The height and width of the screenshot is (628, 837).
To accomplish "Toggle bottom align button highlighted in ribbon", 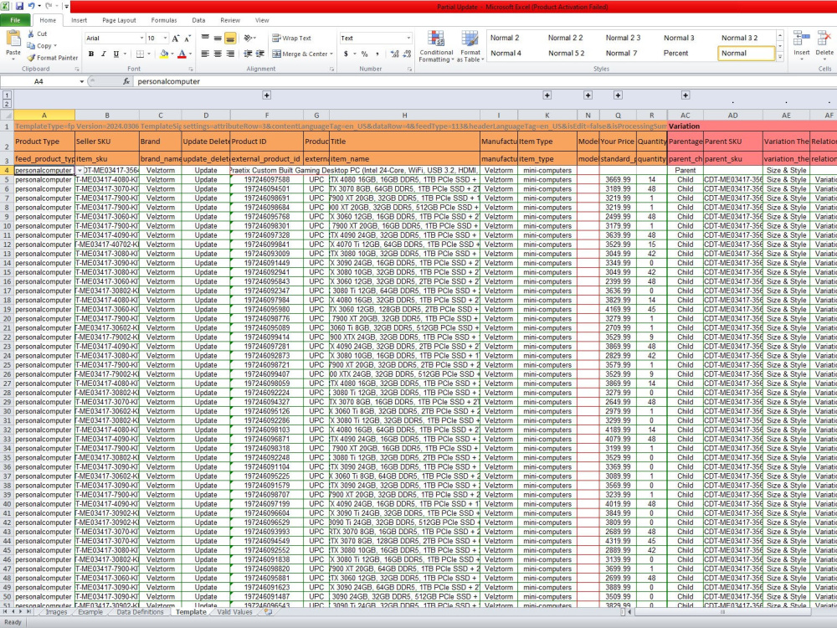I will coord(230,38).
